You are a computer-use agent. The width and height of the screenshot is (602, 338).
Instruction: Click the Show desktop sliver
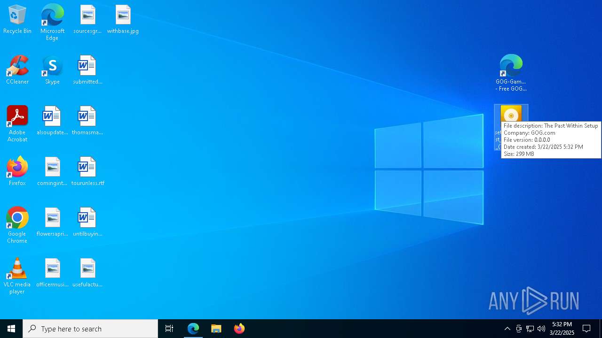[x=601, y=329]
